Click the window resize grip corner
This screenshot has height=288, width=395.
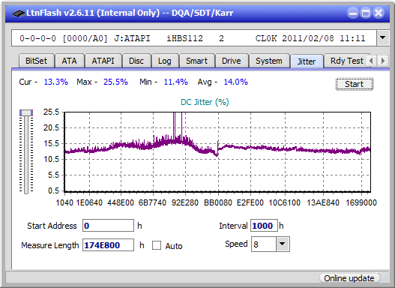[x=385, y=278]
